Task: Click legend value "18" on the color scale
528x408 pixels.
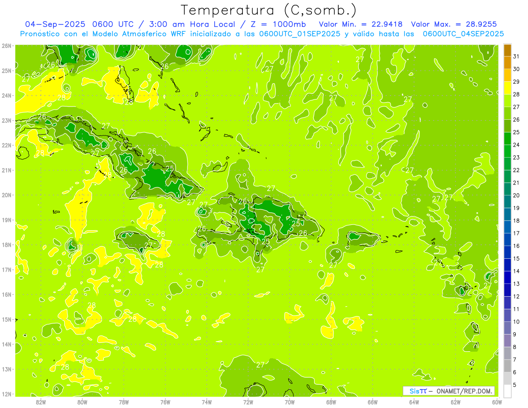Action: tap(516, 221)
